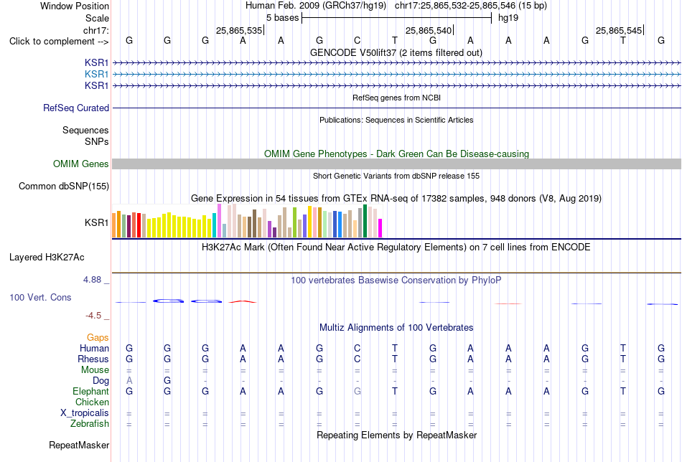
Task: Click the 25,865,540 coordinate marker
Action: coord(429,30)
